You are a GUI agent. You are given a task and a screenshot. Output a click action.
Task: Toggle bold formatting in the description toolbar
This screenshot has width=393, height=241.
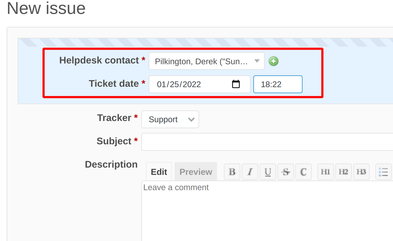pyautogui.click(x=232, y=171)
